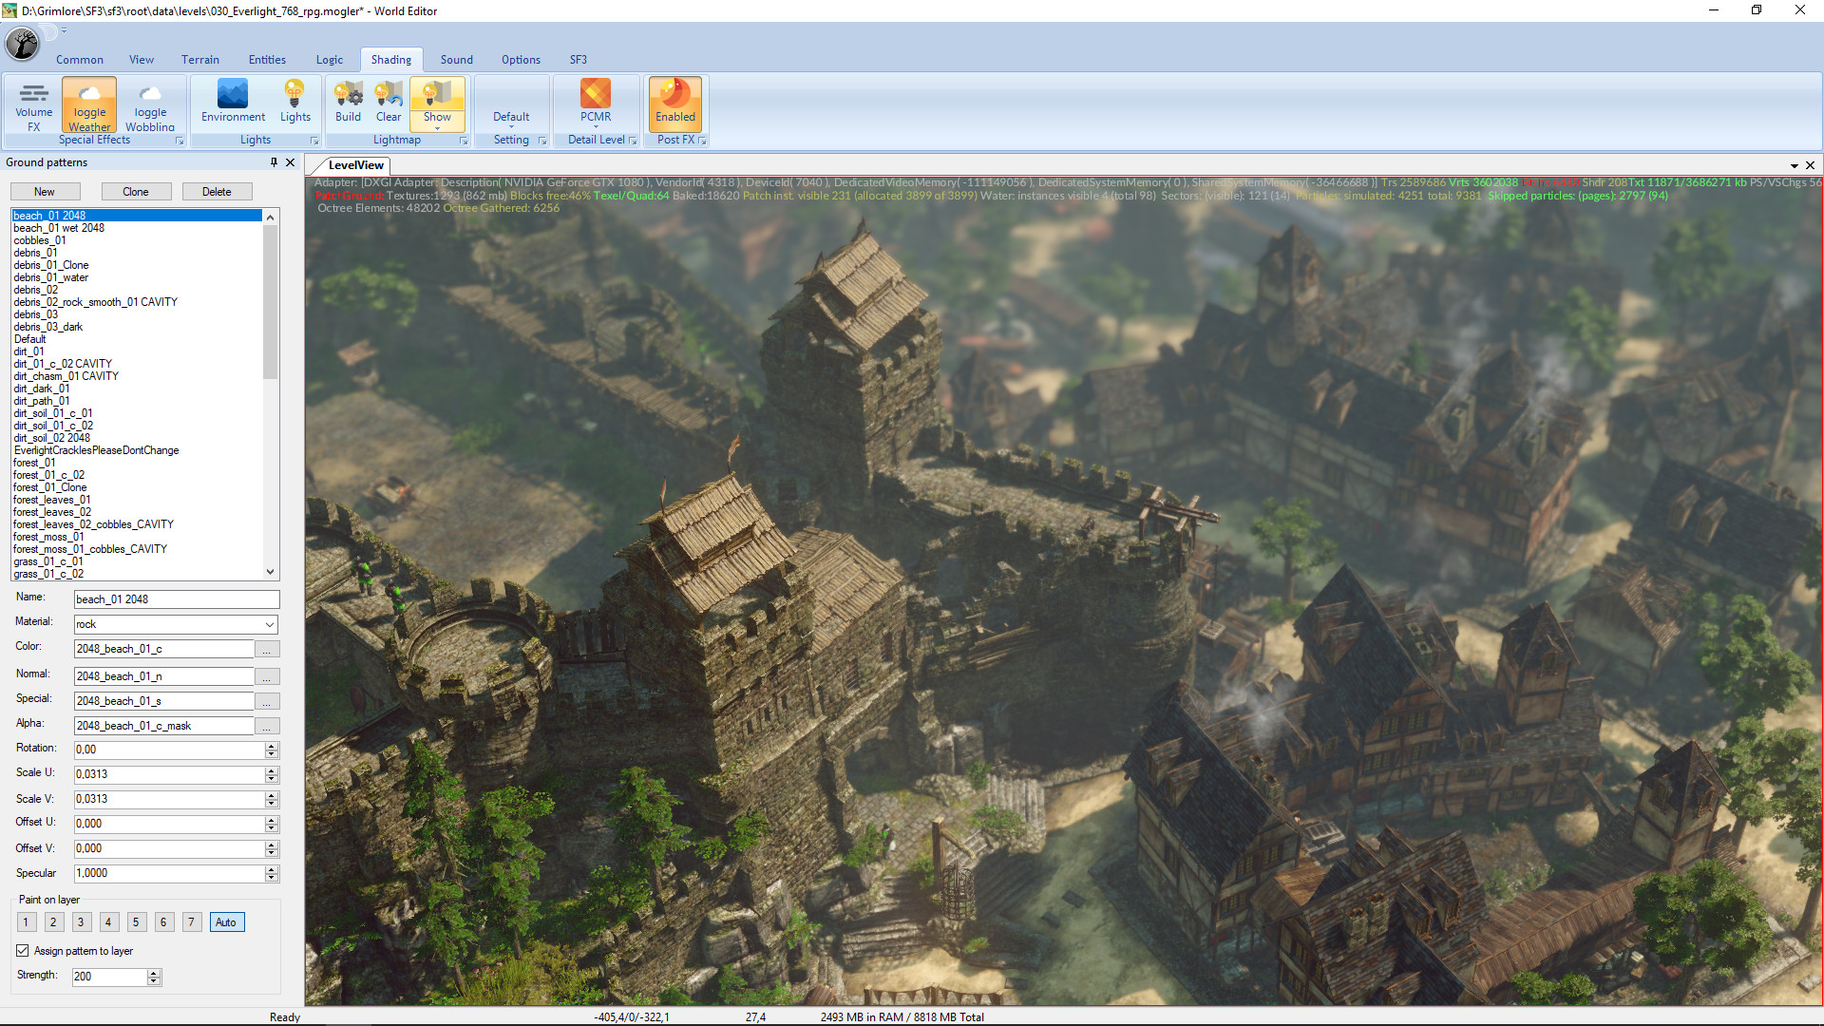The image size is (1824, 1026).
Task: Select the beach_01 wet 2048 pattern
Action: pos(59,228)
